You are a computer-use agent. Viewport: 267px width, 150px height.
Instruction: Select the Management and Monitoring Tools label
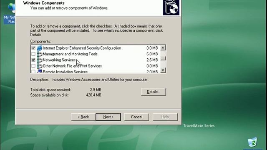pyautogui.click(x=70, y=54)
